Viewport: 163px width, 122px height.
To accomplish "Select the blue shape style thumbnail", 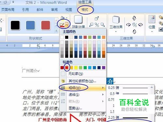I will (30, 25).
